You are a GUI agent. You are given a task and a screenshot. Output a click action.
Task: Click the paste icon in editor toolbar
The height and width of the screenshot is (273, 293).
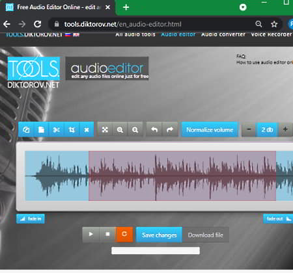pyautogui.click(x=41, y=129)
